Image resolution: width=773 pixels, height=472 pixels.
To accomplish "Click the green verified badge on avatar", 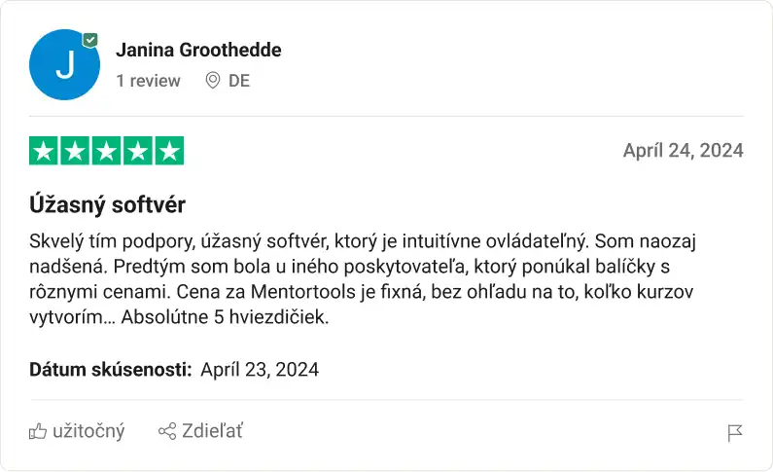I will point(90,40).
